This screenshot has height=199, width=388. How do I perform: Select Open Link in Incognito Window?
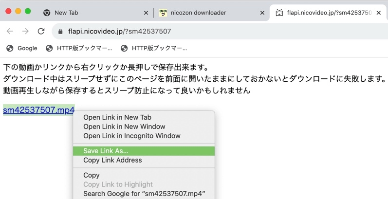tap(131, 136)
